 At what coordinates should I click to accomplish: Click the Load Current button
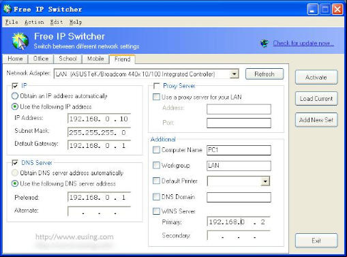point(316,99)
